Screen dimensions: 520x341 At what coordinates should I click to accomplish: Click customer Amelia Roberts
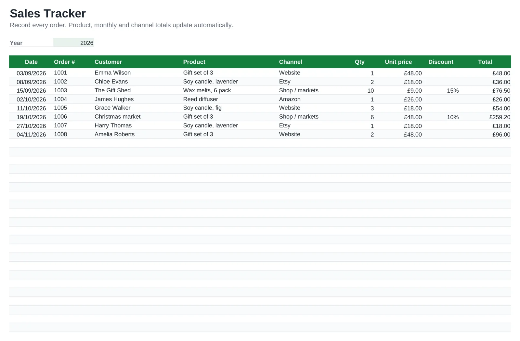[x=114, y=134]
